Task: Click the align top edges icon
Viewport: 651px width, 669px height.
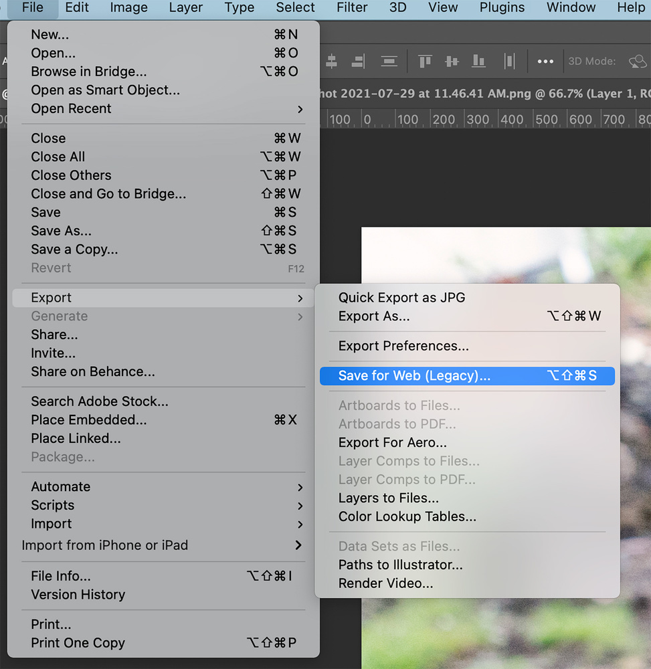Action: point(425,62)
